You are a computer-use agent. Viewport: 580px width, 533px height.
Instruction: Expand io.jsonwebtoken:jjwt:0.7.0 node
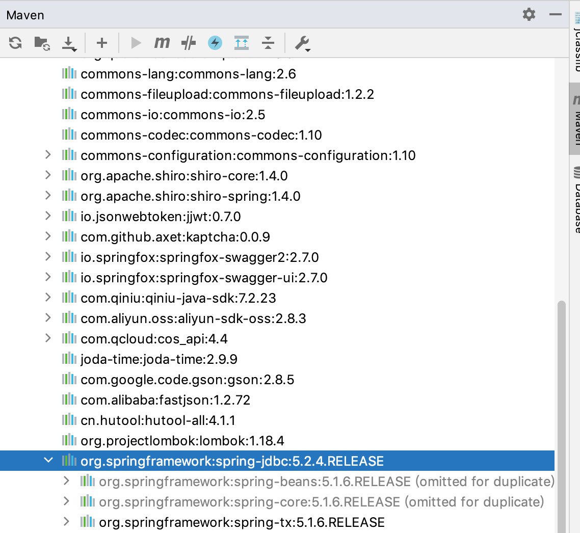[48, 216]
